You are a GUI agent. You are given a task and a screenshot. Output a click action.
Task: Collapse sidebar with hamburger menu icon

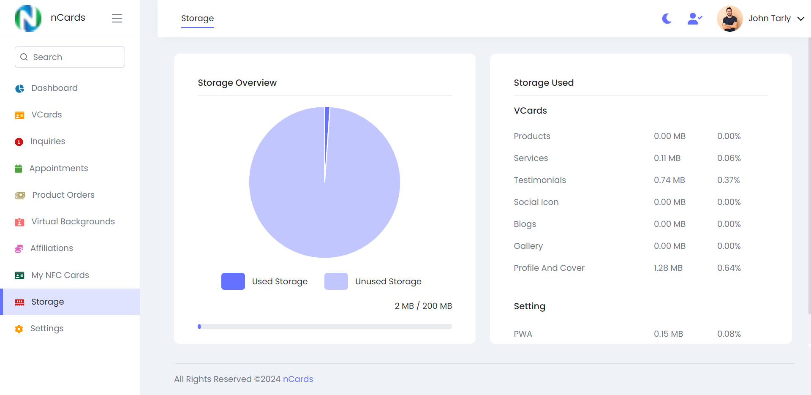pyautogui.click(x=117, y=18)
